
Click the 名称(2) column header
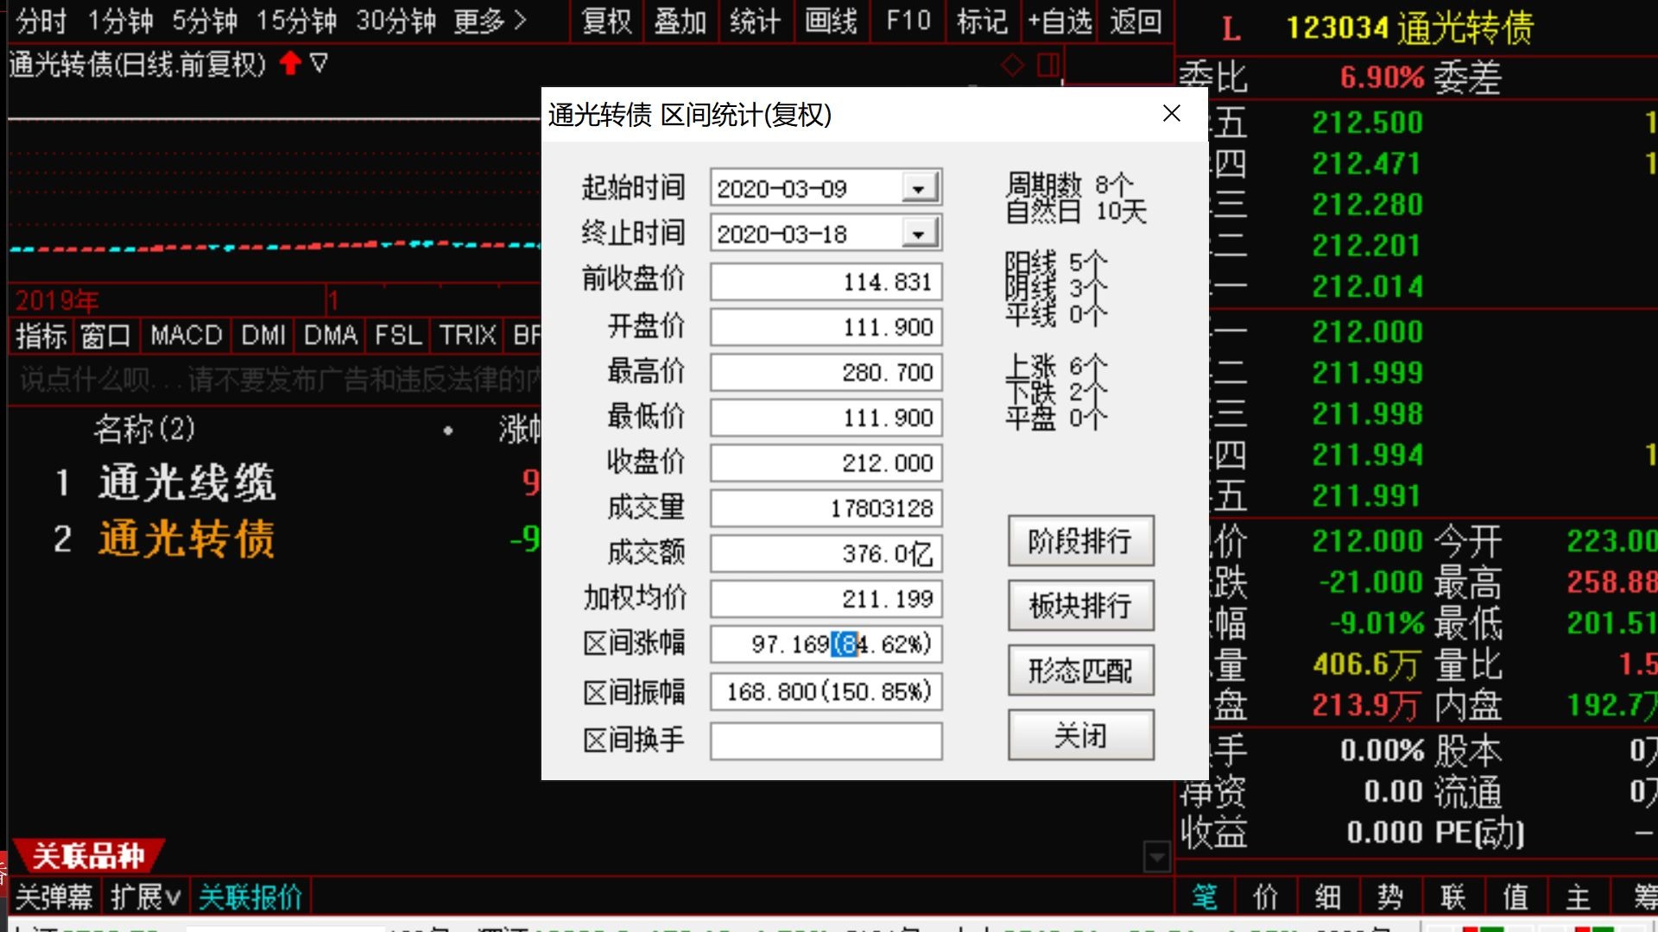click(x=144, y=428)
